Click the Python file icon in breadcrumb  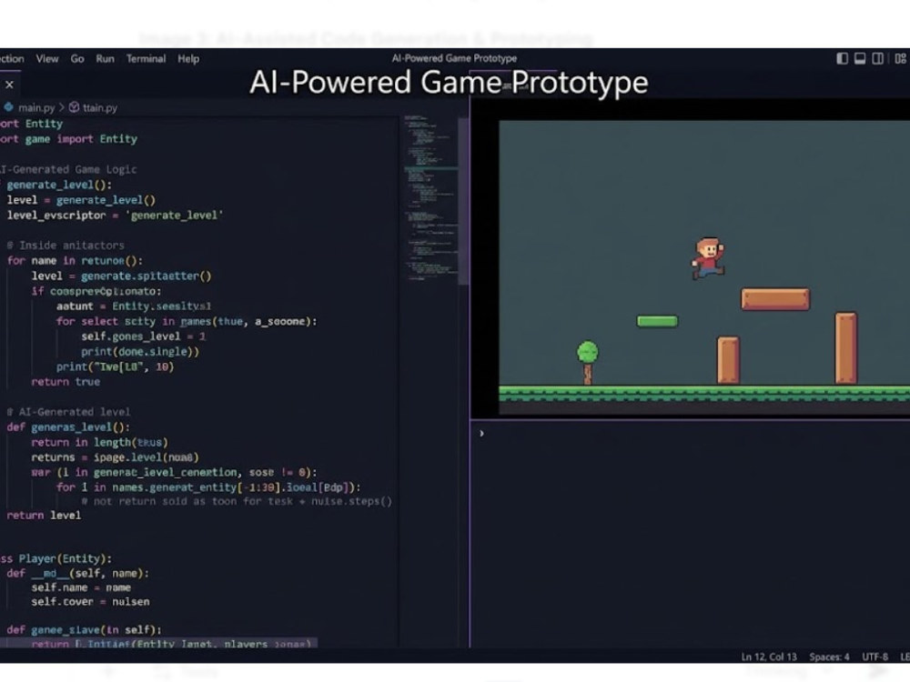click(x=9, y=107)
